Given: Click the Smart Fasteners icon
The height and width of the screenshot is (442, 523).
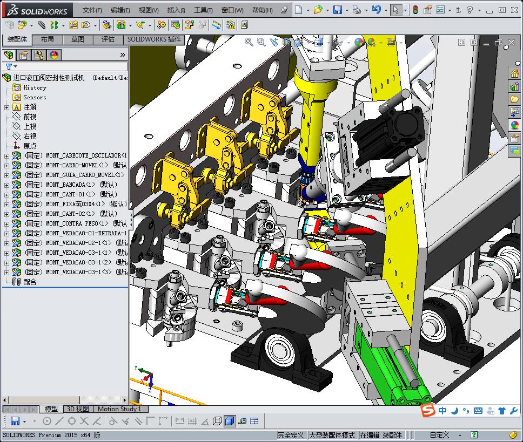Looking at the screenshot, I should (73, 25).
